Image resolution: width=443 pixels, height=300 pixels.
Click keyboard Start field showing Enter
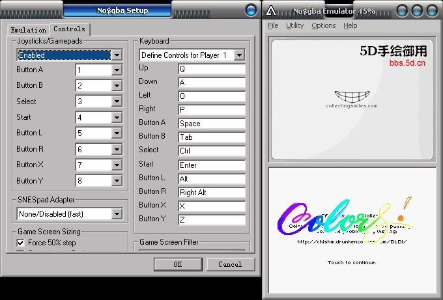click(x=212, y=165)
